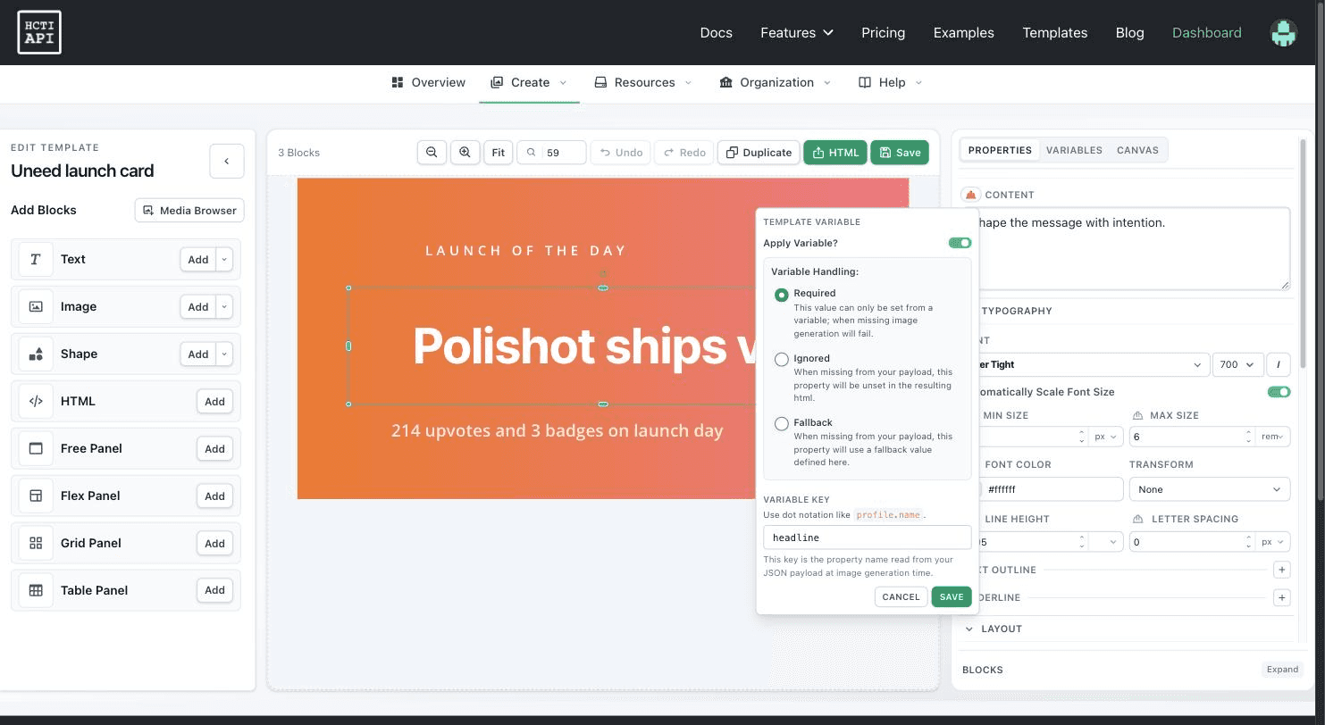Click the Image block icon

click(x=36, y=307)
